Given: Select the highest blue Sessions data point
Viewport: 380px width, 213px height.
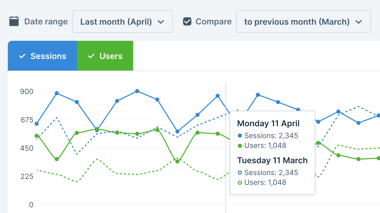Looking at the screenshot, I should pyautogui.click(x=137, y=91).
